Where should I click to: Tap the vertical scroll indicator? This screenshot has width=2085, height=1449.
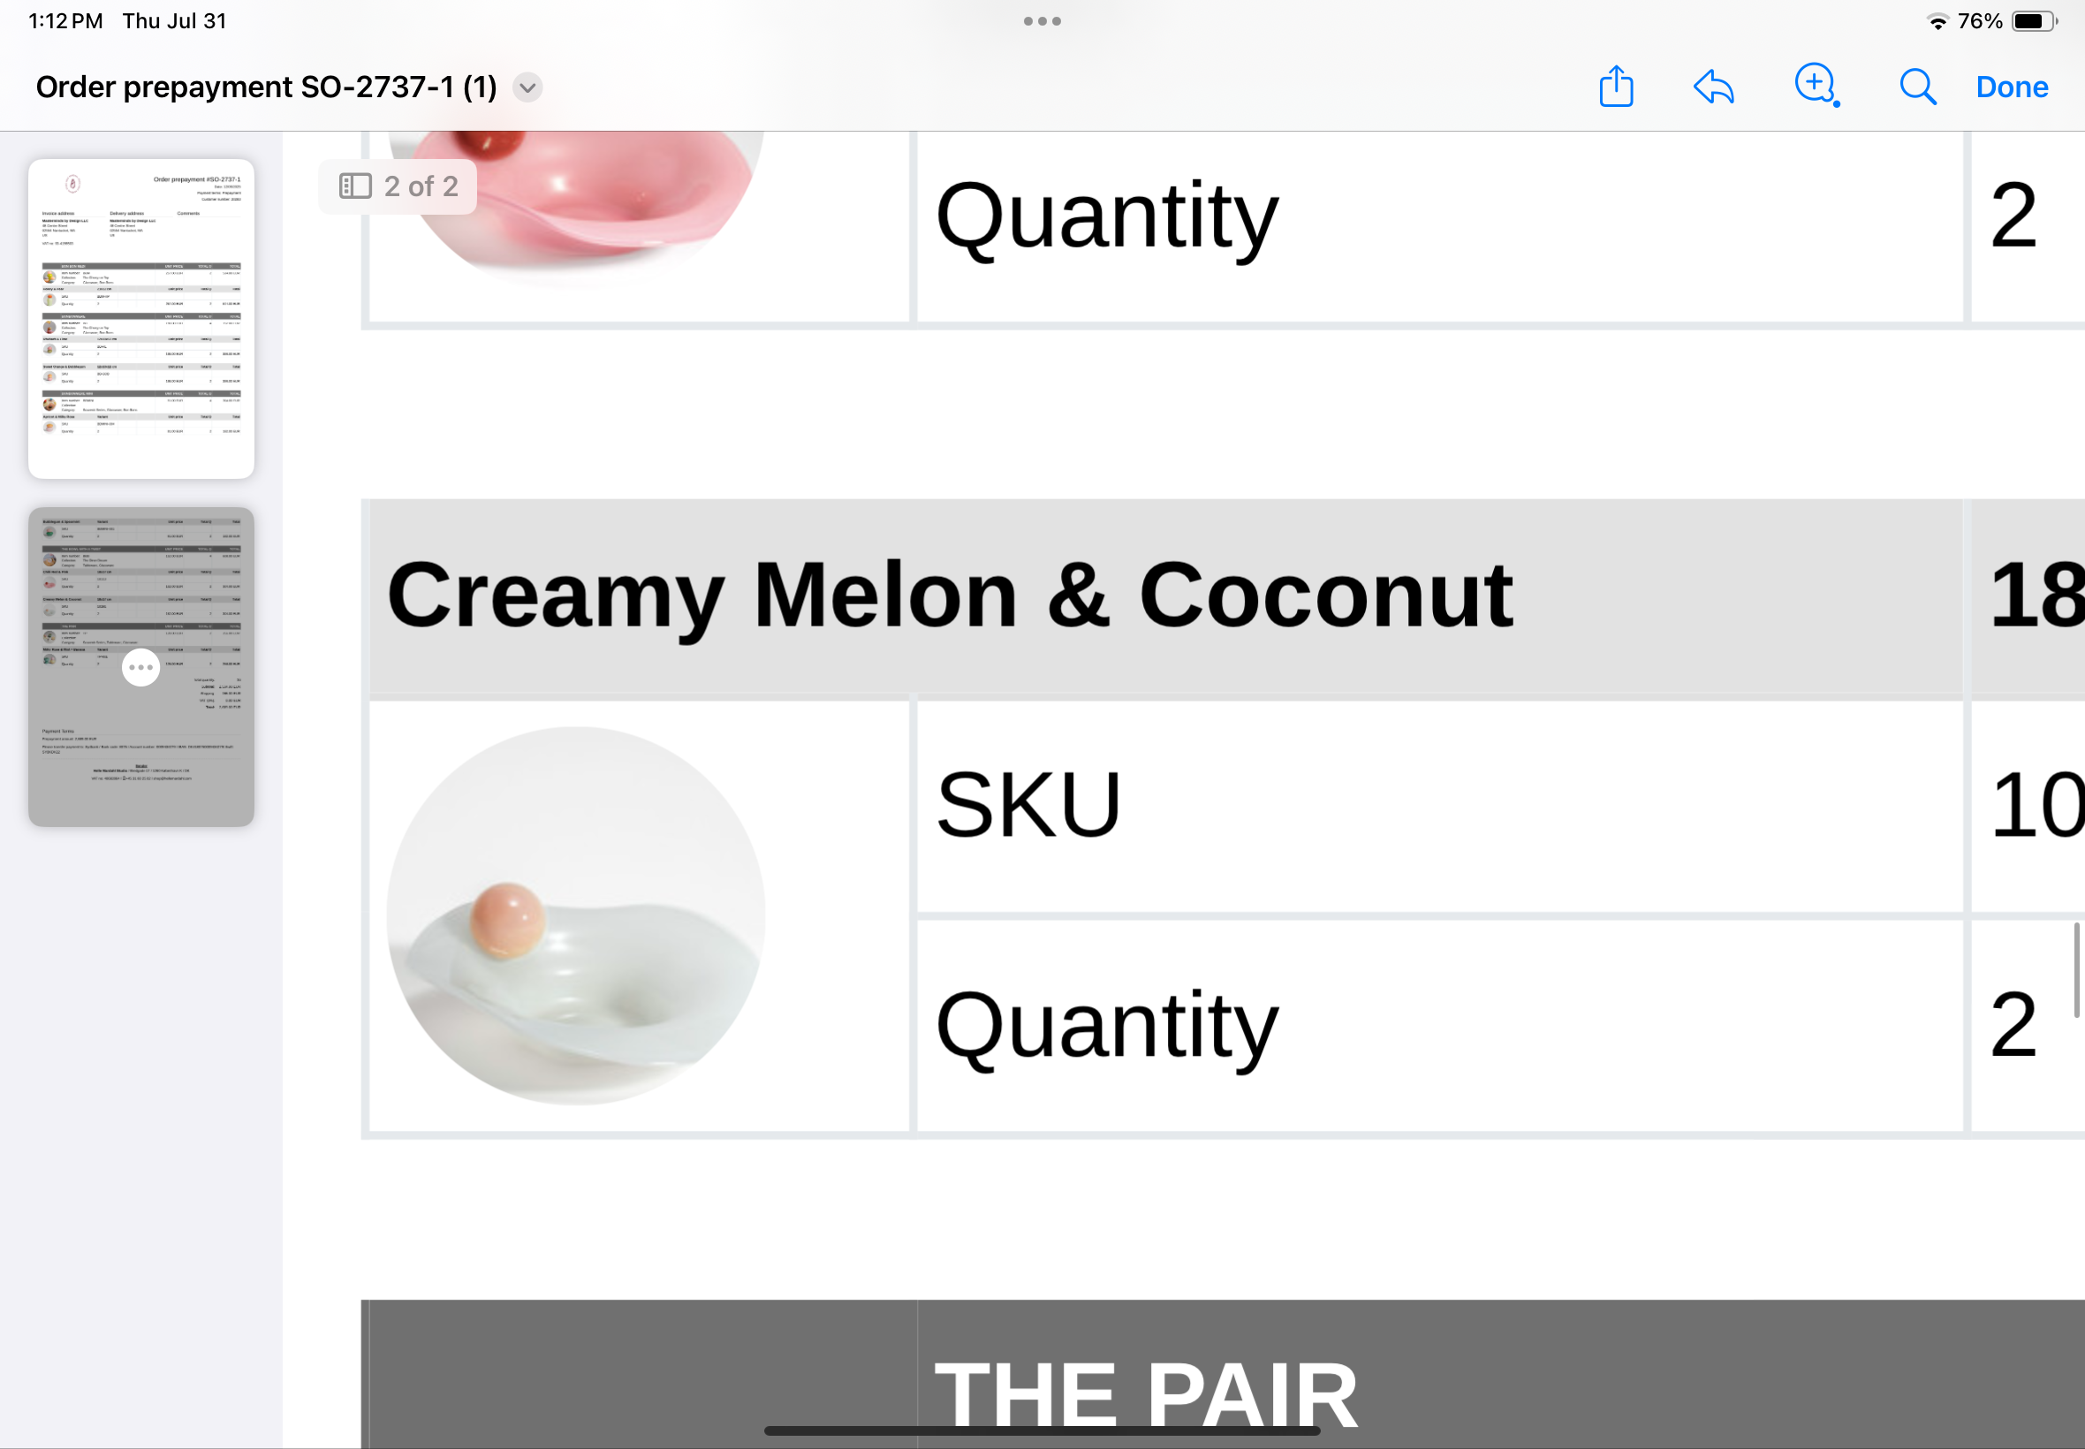coord(2076,969)
